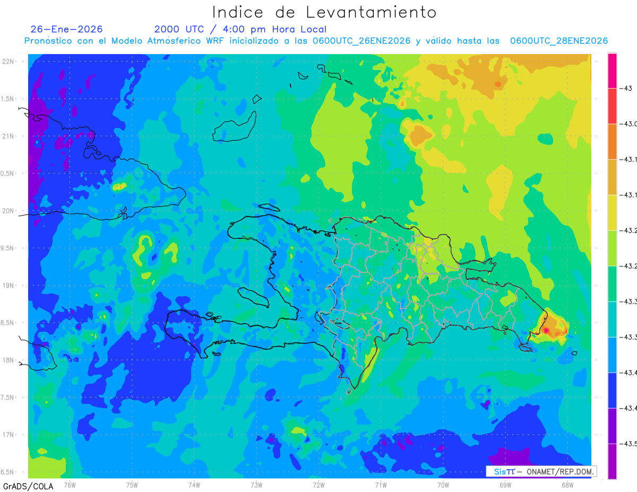Click the "74W" longitude label
This screenshot has width=637, height=492.
tap(194, 485)
